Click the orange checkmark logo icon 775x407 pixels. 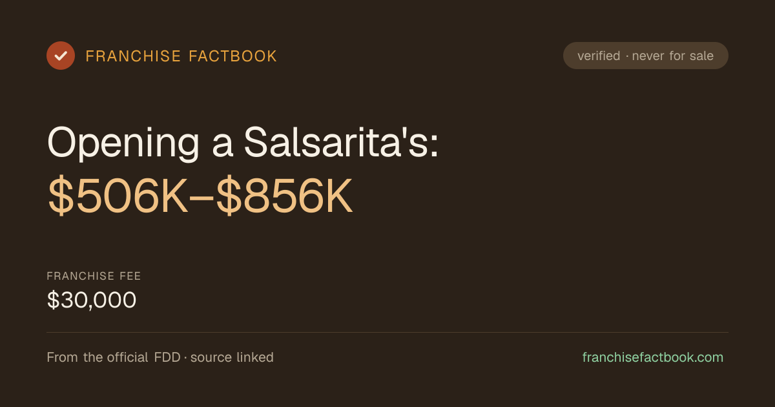[61, 56]
